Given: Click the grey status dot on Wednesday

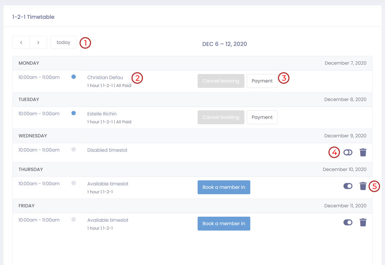Looking at the screenshot, I should [74, 149].
